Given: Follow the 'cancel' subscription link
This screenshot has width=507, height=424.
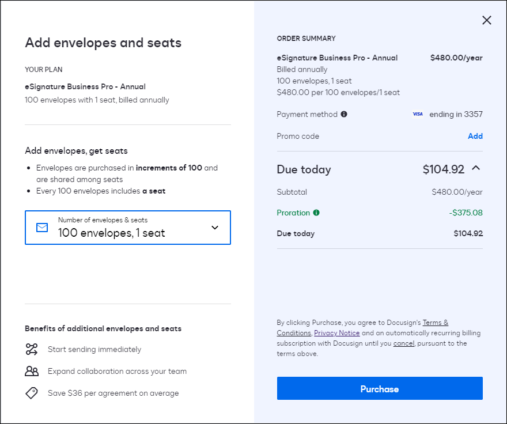Looking at the screenshot, I should [x=403, y=343].
